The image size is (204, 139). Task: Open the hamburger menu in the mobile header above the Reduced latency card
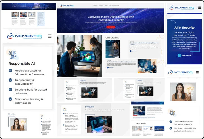(197, 72)
